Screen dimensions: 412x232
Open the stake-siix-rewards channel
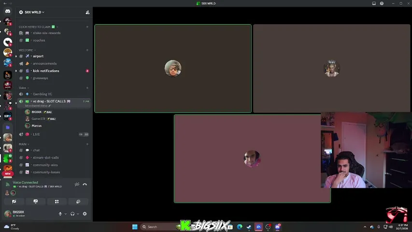(54, 33)
